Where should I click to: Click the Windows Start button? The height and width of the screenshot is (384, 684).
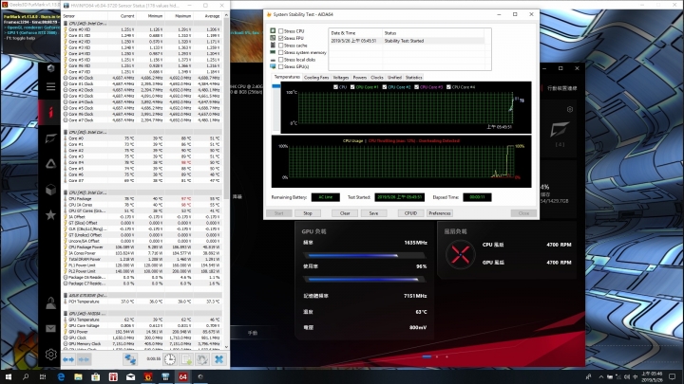pyautogui.click(x=9, y=377)
